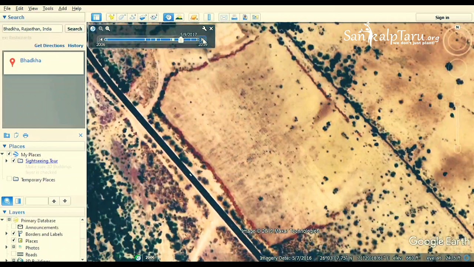Viewport: 474px width, 267px height.
Task: Save search result to My Places
Action: point(7,135)
